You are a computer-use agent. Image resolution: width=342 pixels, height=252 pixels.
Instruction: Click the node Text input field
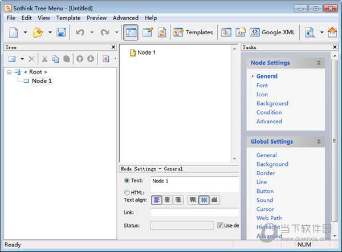coord(194,185)
